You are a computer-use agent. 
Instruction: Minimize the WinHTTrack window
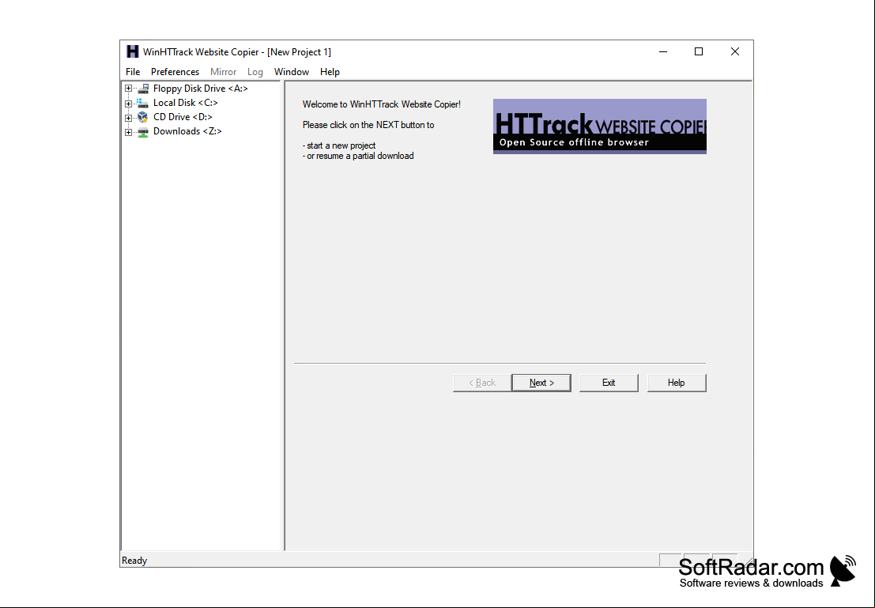click(x=663, y=51)
